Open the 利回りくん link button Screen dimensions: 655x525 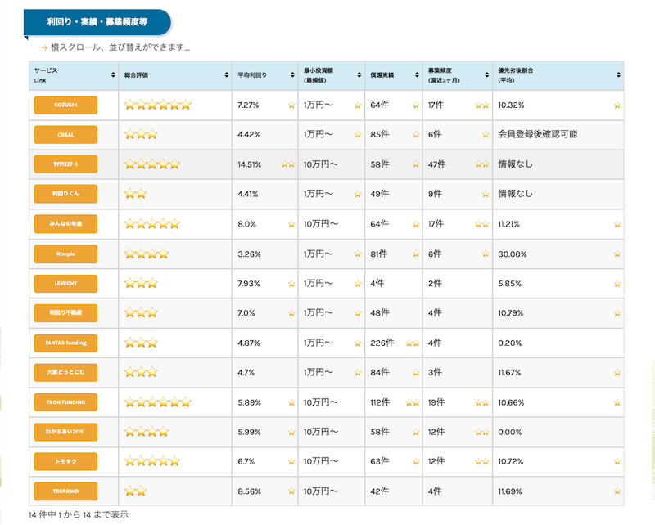coord(65,194)
